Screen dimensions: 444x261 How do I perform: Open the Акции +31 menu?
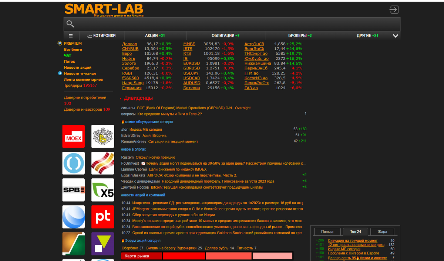[x=155, y=36]
